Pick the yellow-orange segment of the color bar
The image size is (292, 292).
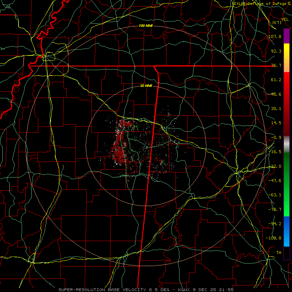click(x=286, y=58)
